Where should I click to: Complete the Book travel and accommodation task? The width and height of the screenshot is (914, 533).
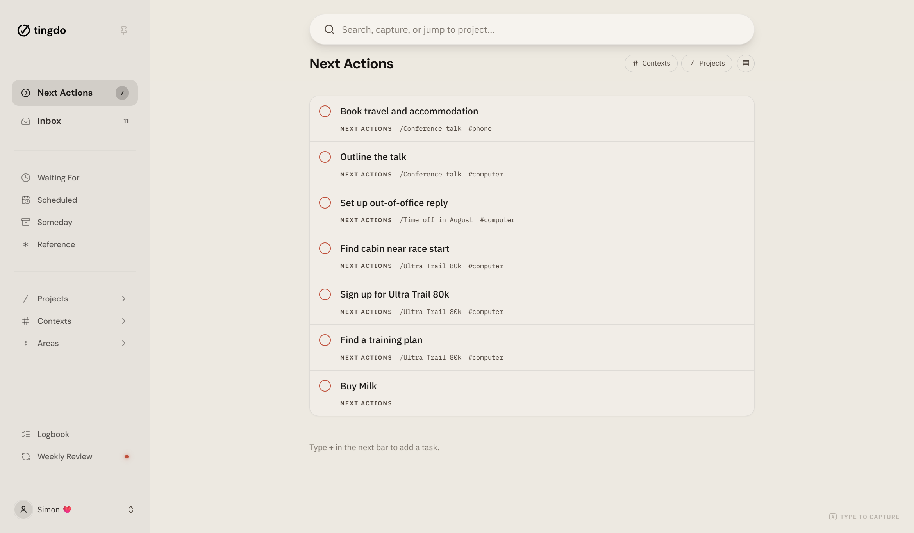click(325, 111)
